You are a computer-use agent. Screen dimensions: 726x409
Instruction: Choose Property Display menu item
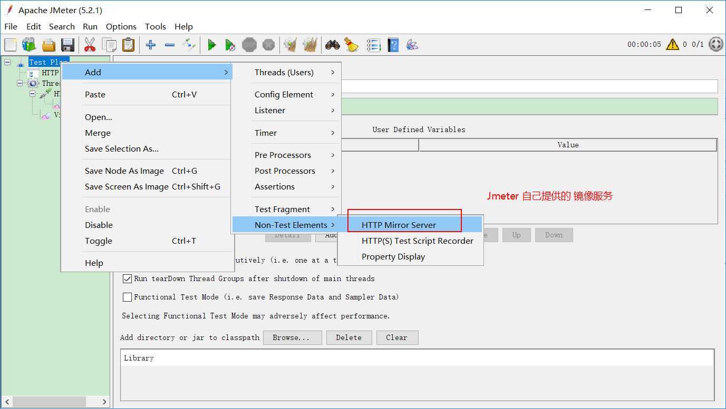(410, 256)
